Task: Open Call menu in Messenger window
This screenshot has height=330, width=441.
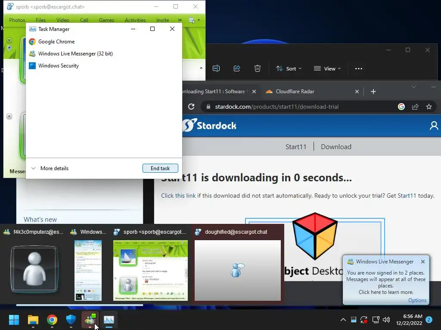Action: [x=84, y=20]
